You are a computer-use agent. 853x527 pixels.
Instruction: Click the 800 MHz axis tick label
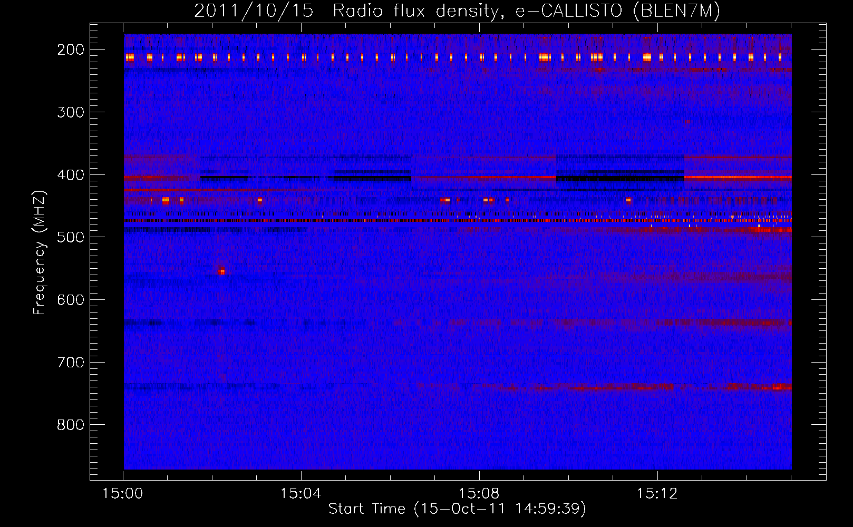coord(71,425)
